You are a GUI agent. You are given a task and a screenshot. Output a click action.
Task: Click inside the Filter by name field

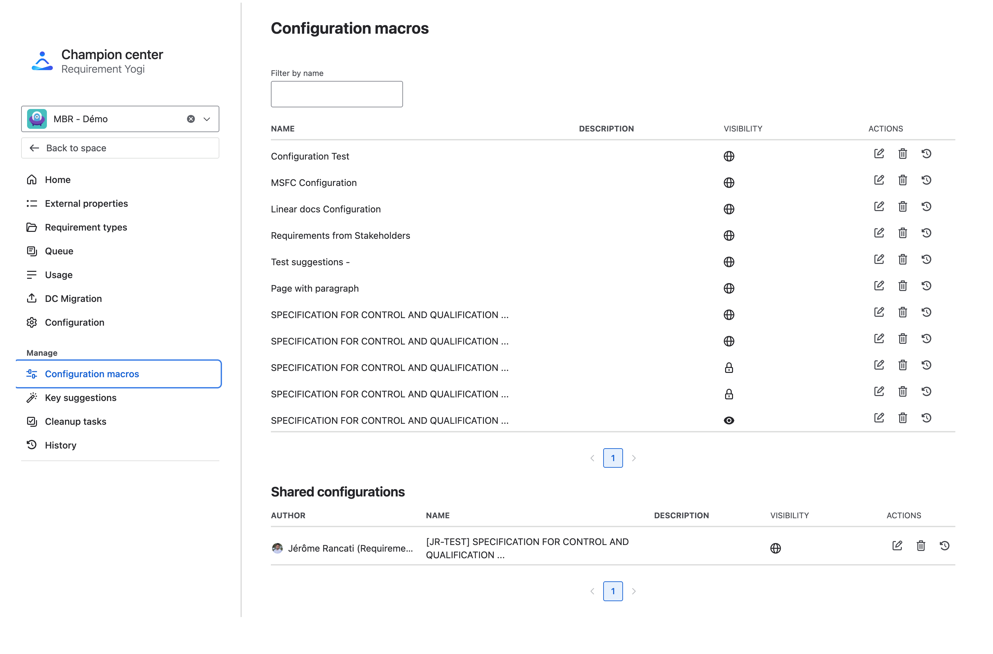pyautogui.click(x=336, y=94)
